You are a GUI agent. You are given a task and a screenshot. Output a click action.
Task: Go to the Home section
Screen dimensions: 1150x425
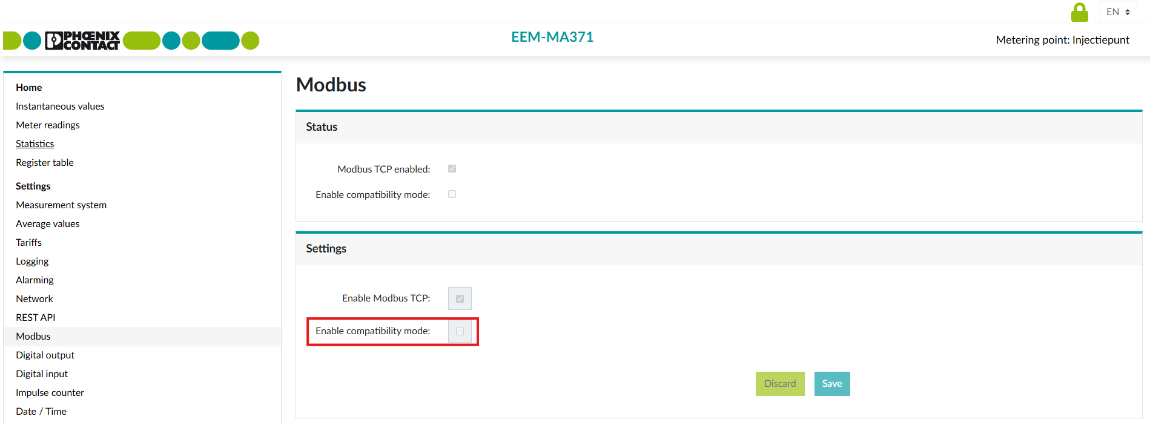click(x=29, y=88)
